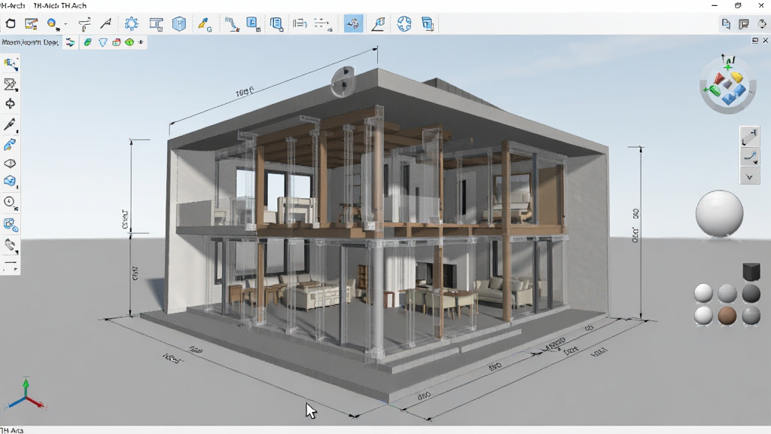
Task: Select the blue 3D solid tool in the left sidebar
Action: point(10,181)
